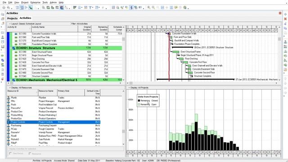Screen dimensions: 288x162
Task: Click the Primary Role column header
Action: (71, 92)
